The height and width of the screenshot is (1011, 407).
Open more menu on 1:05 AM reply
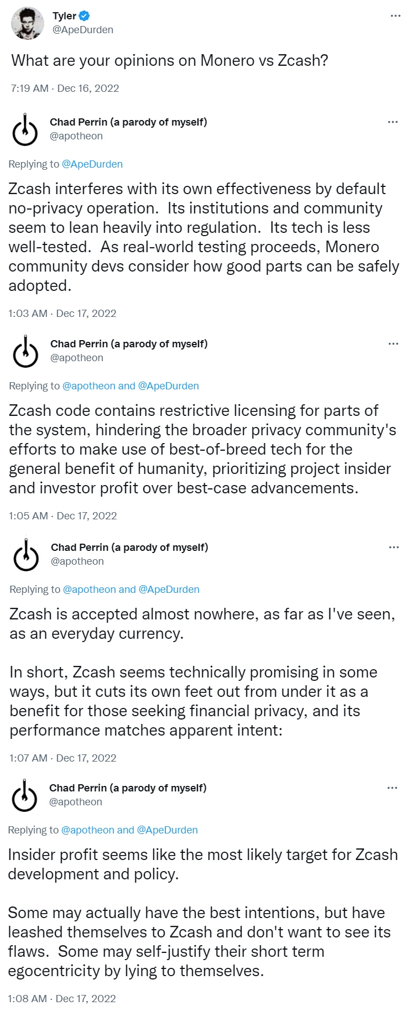coord(393,344)
